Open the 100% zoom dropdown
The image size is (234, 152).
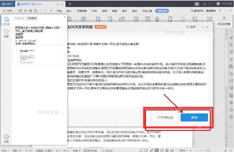coord(183,150)
